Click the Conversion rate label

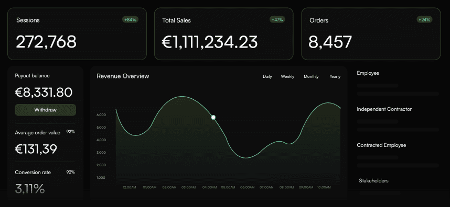[x=33, y=172]
